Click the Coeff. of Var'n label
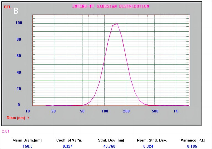Viewport: 212px width, 149px height. [68, 140]
